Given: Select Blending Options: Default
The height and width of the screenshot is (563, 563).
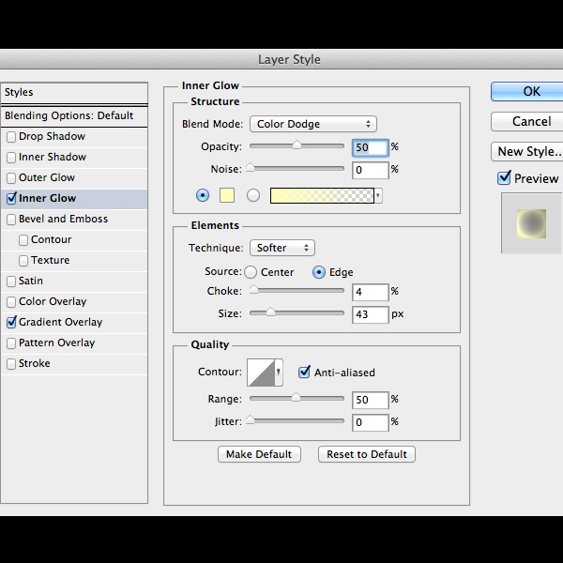Looking at the screenshot, I should 74,116.
